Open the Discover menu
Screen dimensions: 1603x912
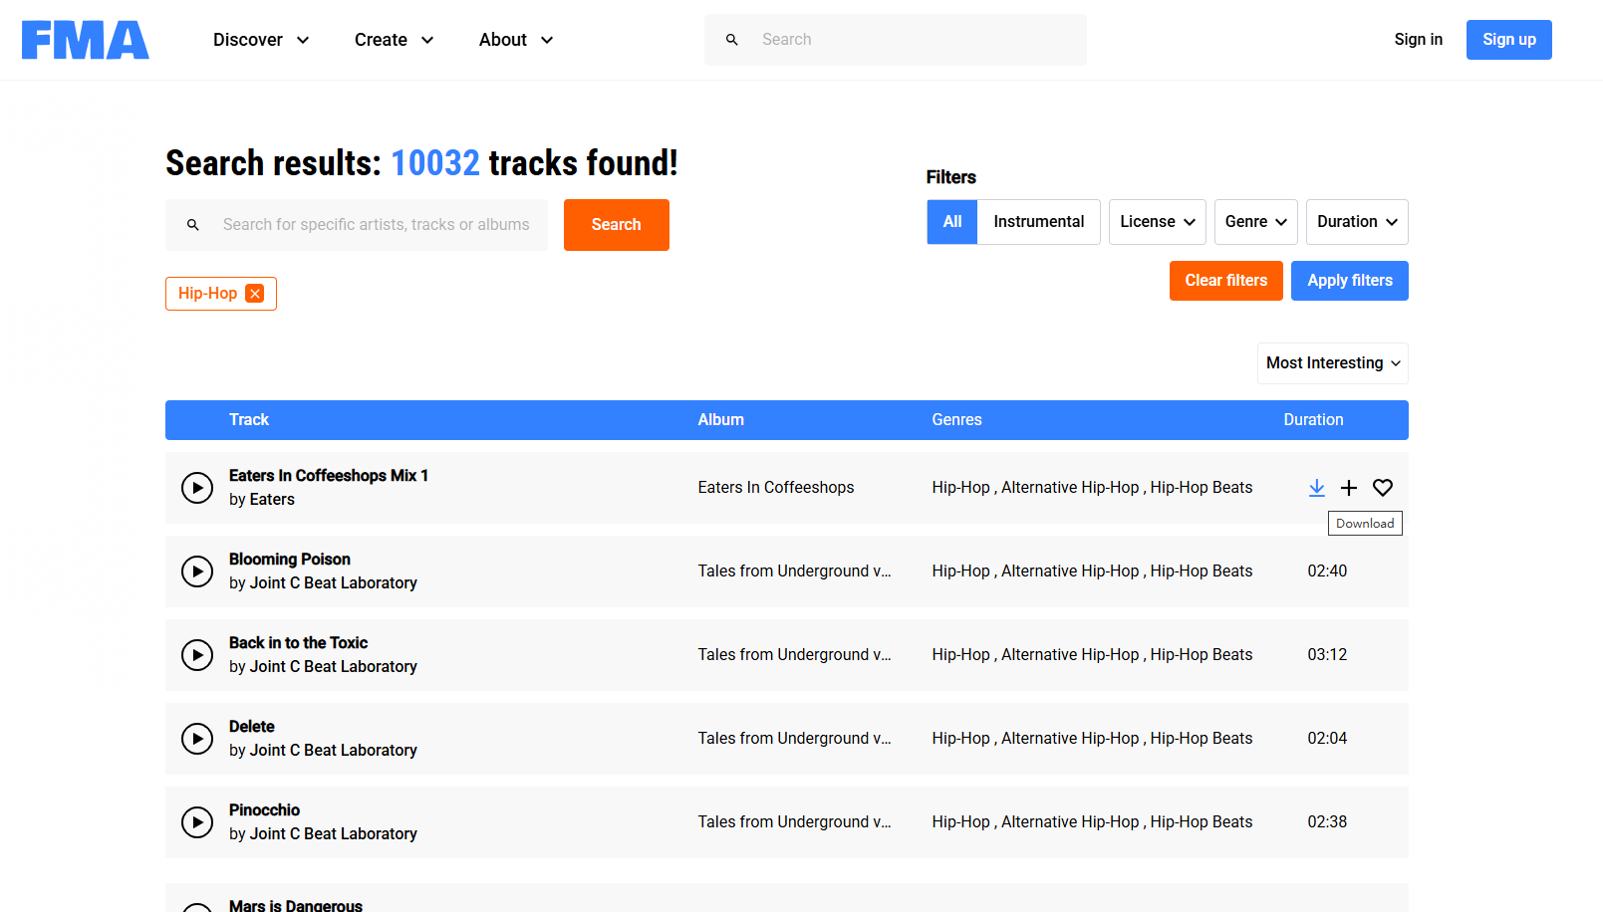point(261,40)
